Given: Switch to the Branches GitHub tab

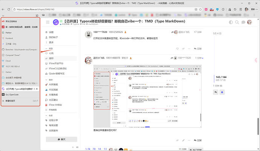Looking at the screenshot, I should [x=20, y=50].
